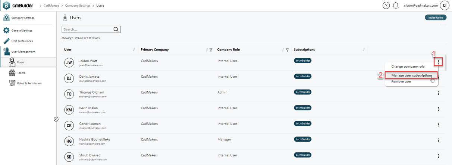
Task: Filter the Company Role column
Action: 287,50
